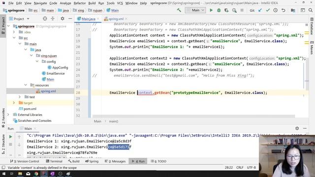Open the Messages tool window
Viewport: 315px width, 177px height.
115,161
